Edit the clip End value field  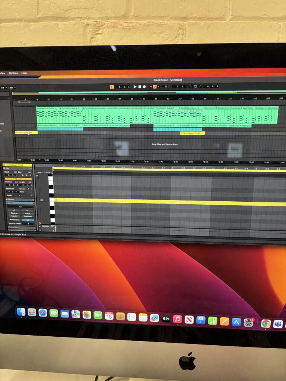tap(25, 175)
